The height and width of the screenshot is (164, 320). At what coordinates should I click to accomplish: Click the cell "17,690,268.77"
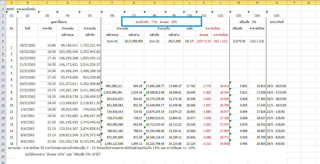[155, 86]
